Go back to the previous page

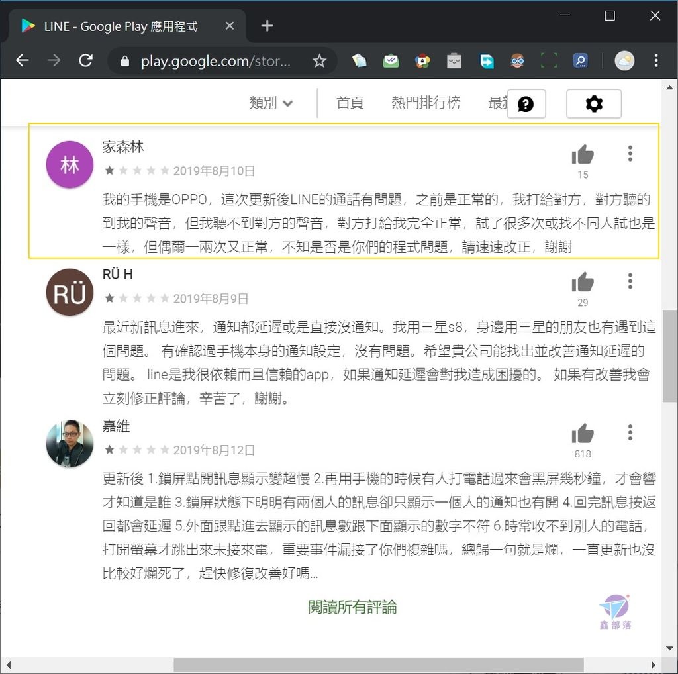pos(22,60)
